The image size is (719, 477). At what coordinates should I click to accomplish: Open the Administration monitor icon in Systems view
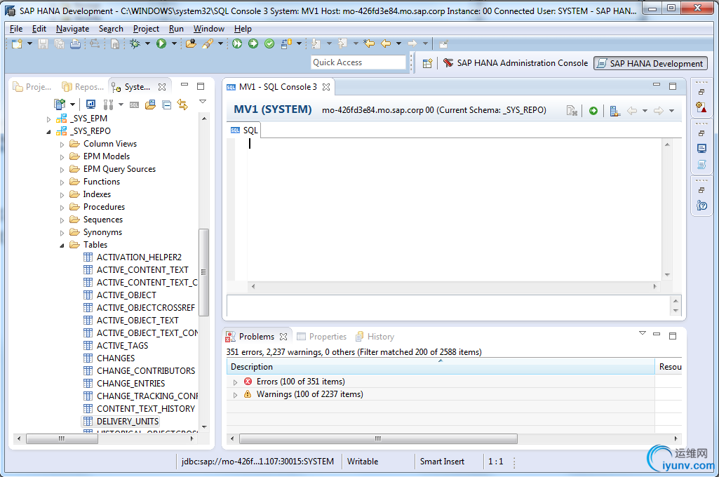pyautogui.click(x=90, y=105)
